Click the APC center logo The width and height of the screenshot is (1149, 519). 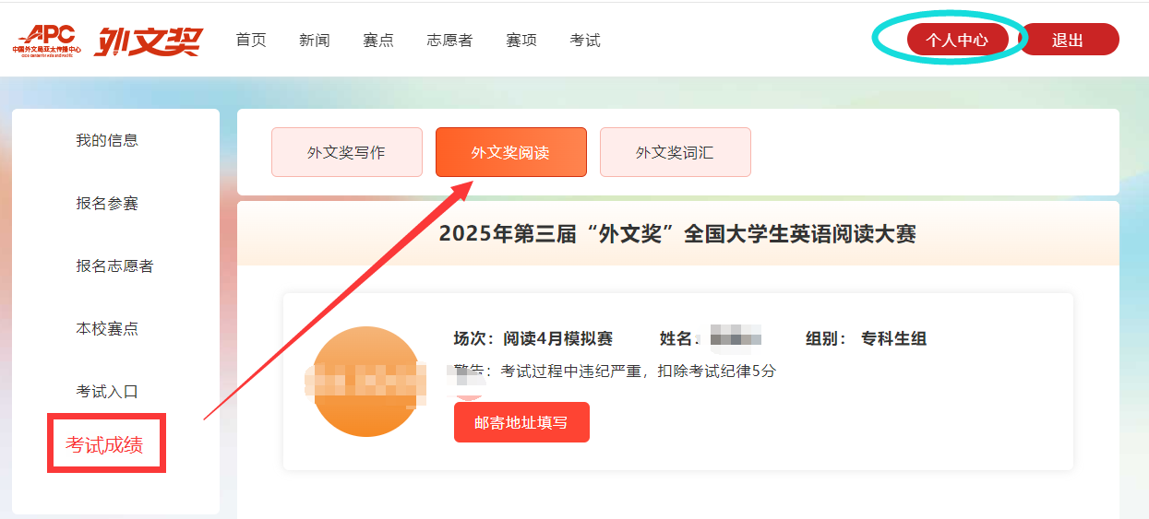coord(46,41)
